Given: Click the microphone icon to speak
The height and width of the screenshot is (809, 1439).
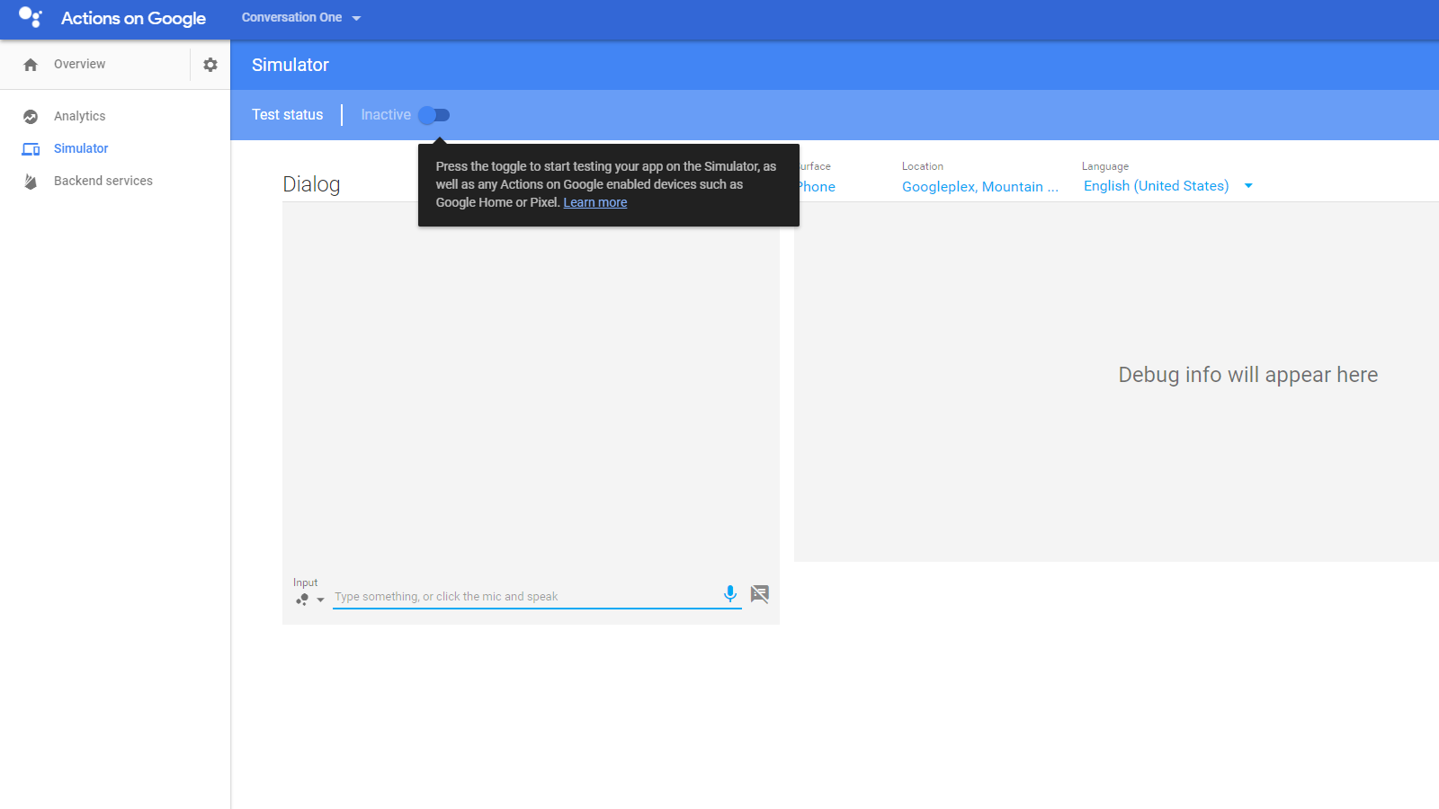Looking at the screenshot, I should (x=730, y=594).
